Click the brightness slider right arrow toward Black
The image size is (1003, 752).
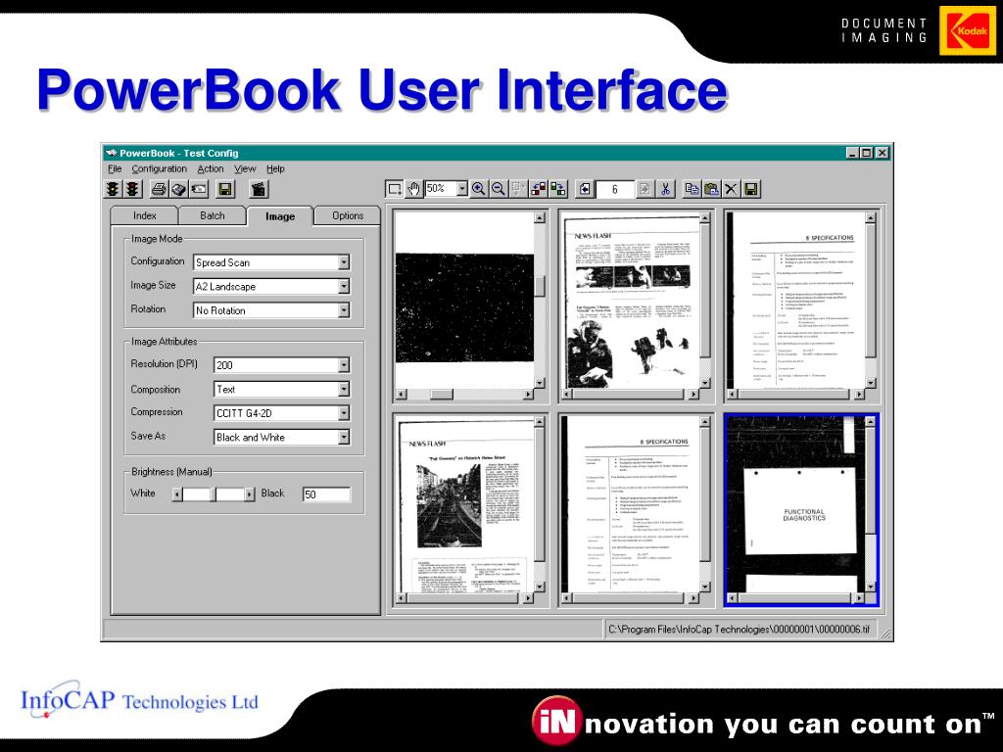250,494
